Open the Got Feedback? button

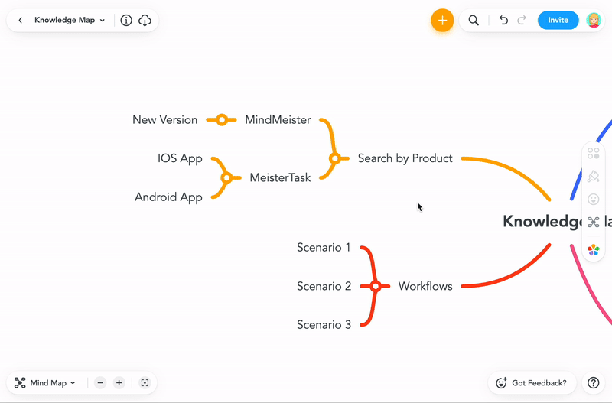[x=532, y=383]
